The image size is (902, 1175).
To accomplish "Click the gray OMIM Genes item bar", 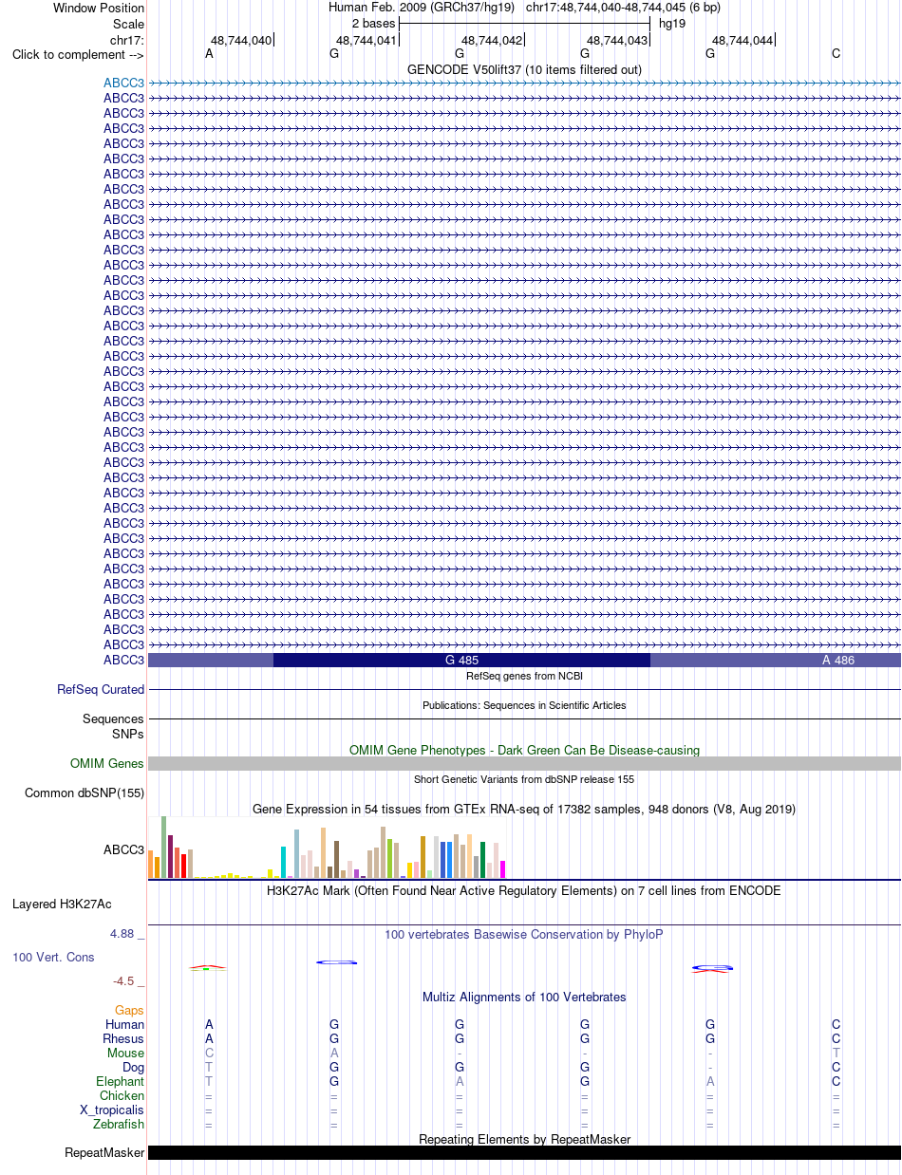I will [524, 764].
